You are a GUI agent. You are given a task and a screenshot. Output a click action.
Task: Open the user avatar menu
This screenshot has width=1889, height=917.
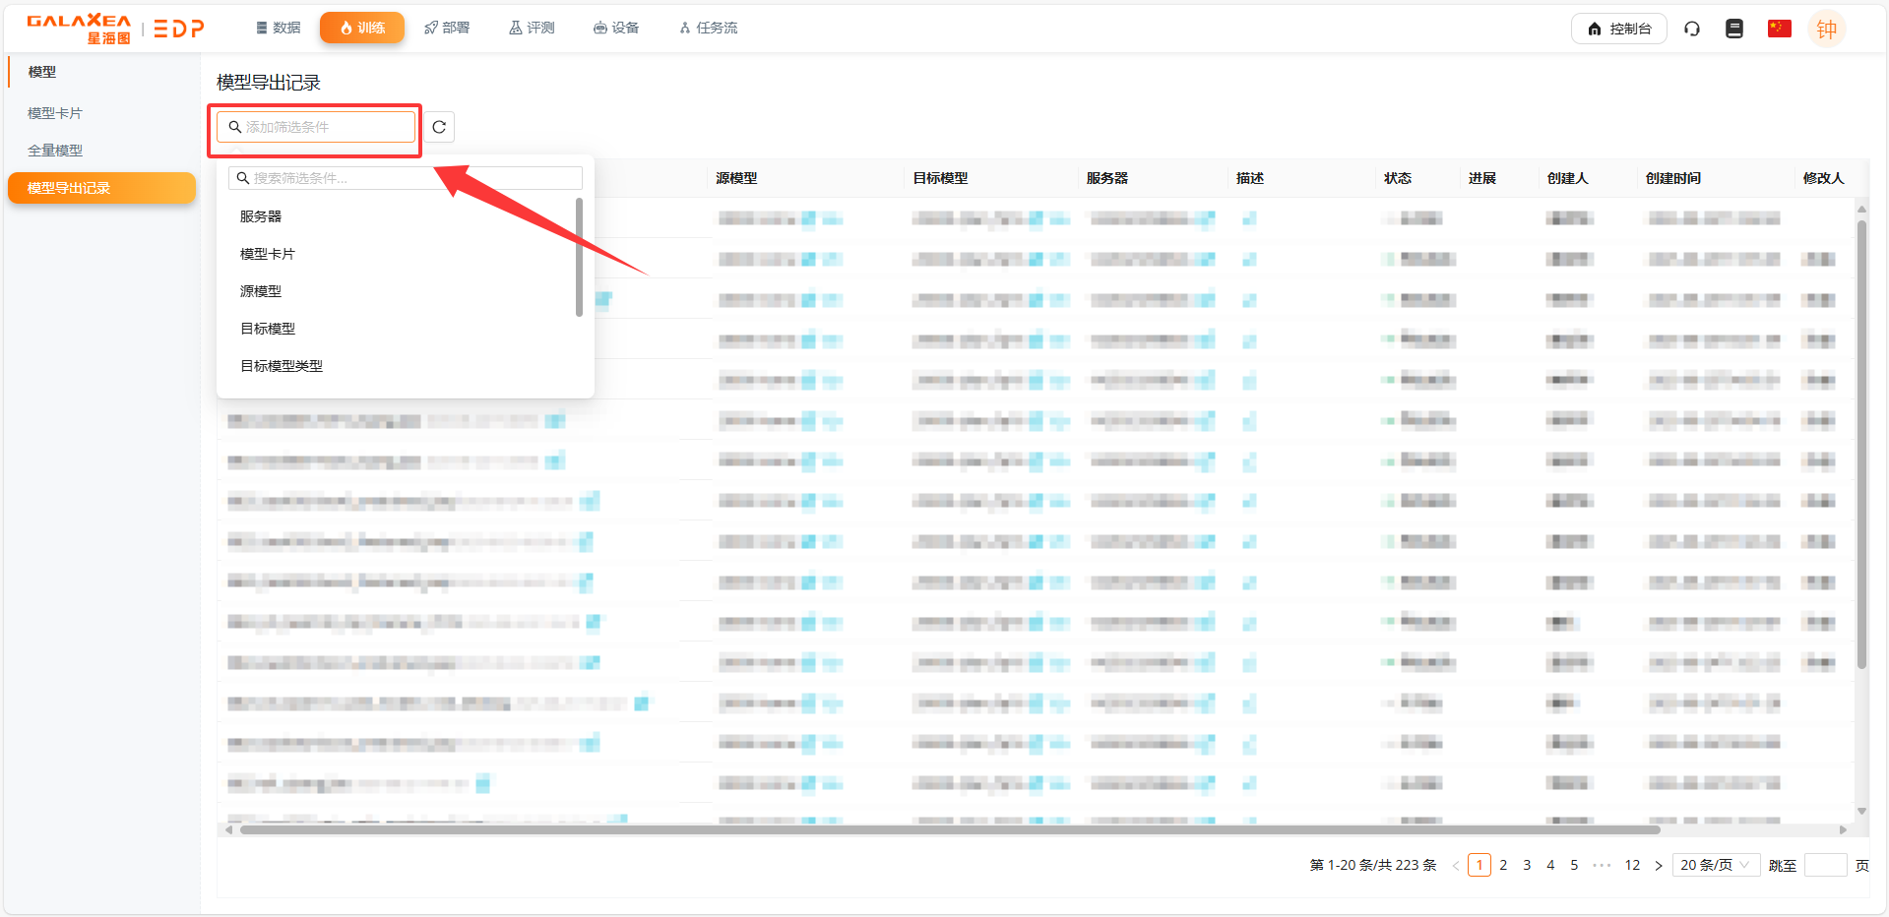pos(1826,29)
